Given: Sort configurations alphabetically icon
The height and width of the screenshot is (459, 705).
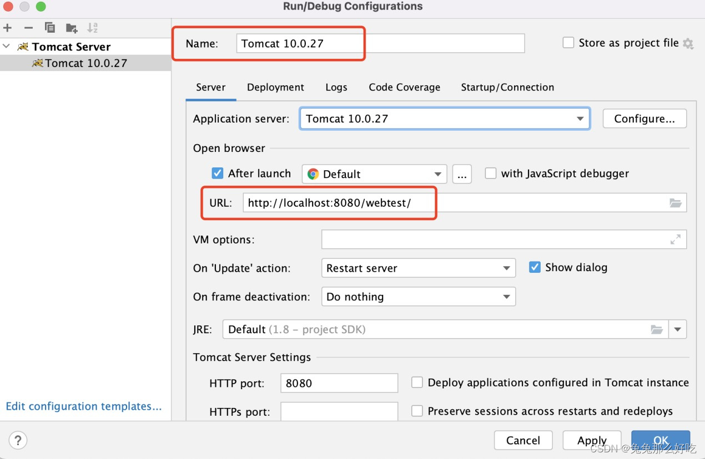Looking at the screenshot, I should click(93, 28).
